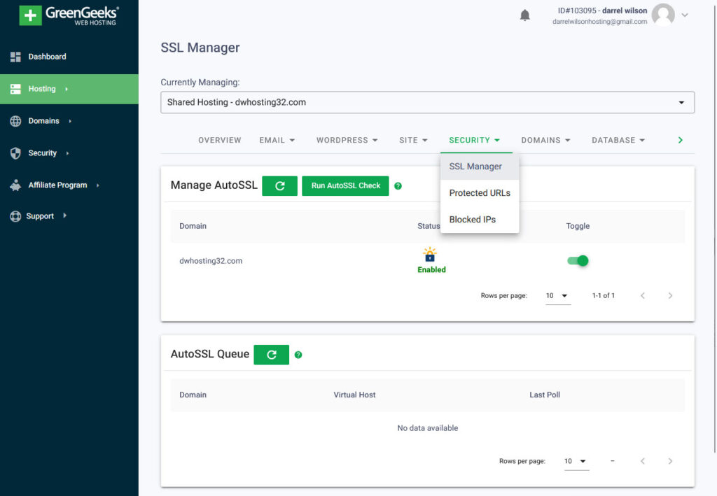The width and height of the screenshot is (717, 496).
Task: Click the Security shield icon in sidebar
Action: (15, 153)
